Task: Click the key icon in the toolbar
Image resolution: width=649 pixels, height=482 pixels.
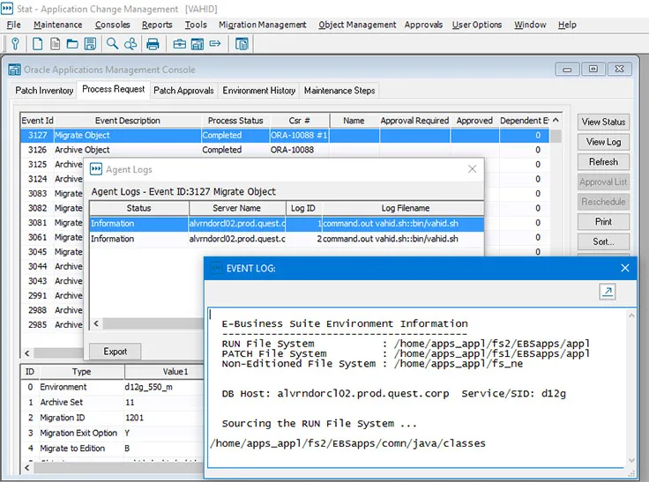Action: click(x=15, y=43)
